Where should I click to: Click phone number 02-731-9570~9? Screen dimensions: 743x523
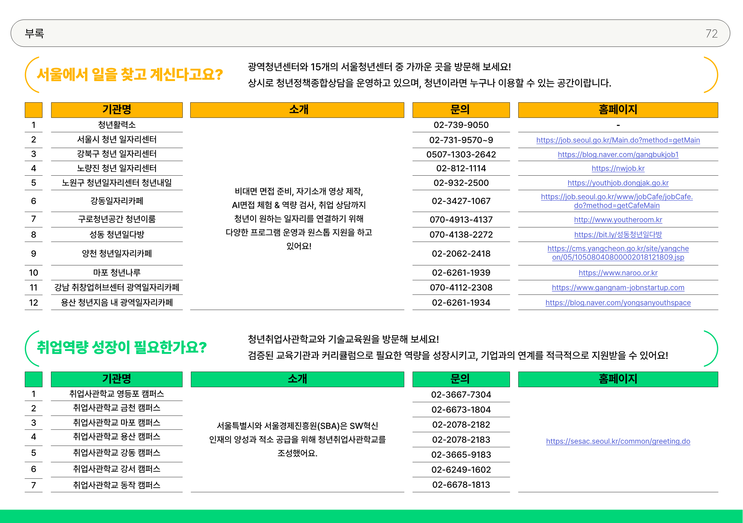(x=461, y=140)
